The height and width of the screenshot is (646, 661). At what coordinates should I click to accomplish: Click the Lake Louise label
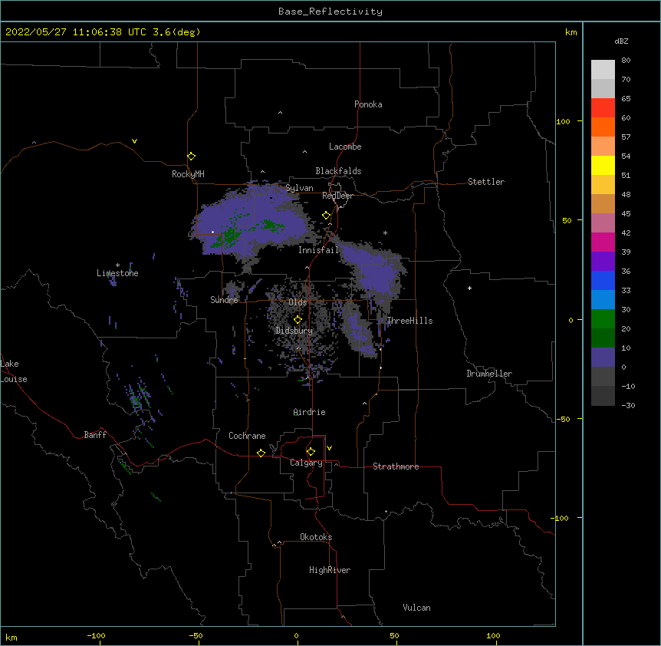[x=14, y=371]
